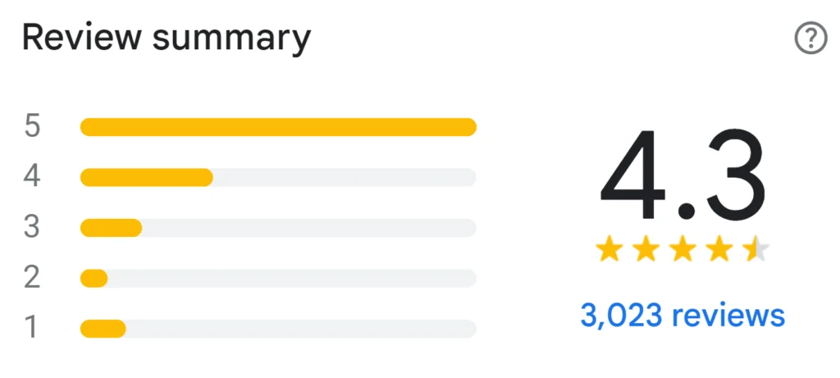
Task: Click the number 5 rating label
Action: 33,127
